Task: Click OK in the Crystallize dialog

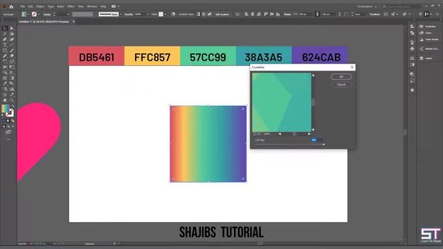Action: coord(341,77)
